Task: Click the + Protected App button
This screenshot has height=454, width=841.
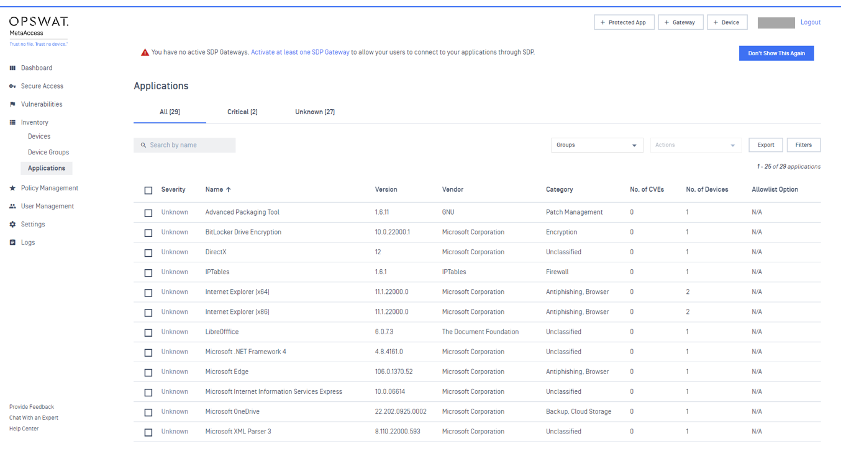Action: (624, 22)
